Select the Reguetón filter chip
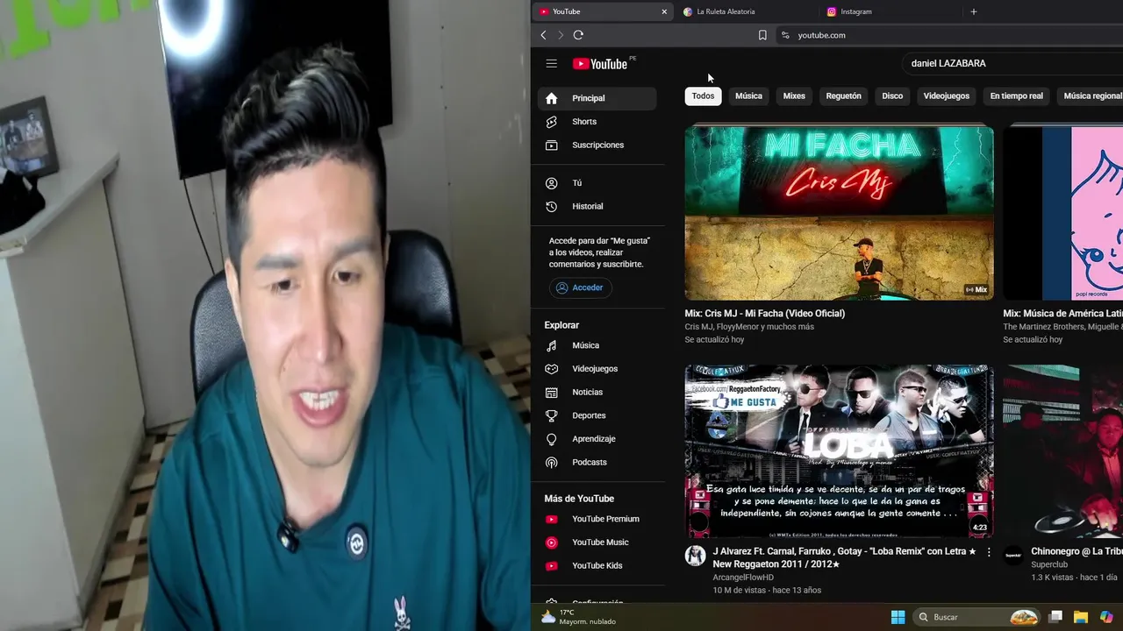Viewport: 1123px width, 631px height. click(x=843, y=96)
